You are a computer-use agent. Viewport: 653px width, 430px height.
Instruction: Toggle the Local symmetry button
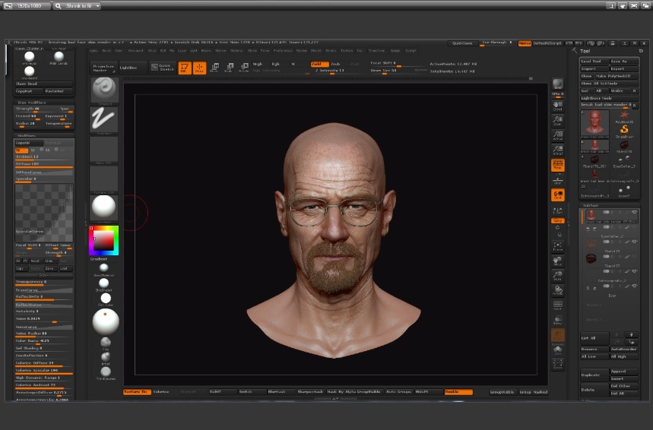click(x=558, y=194)
